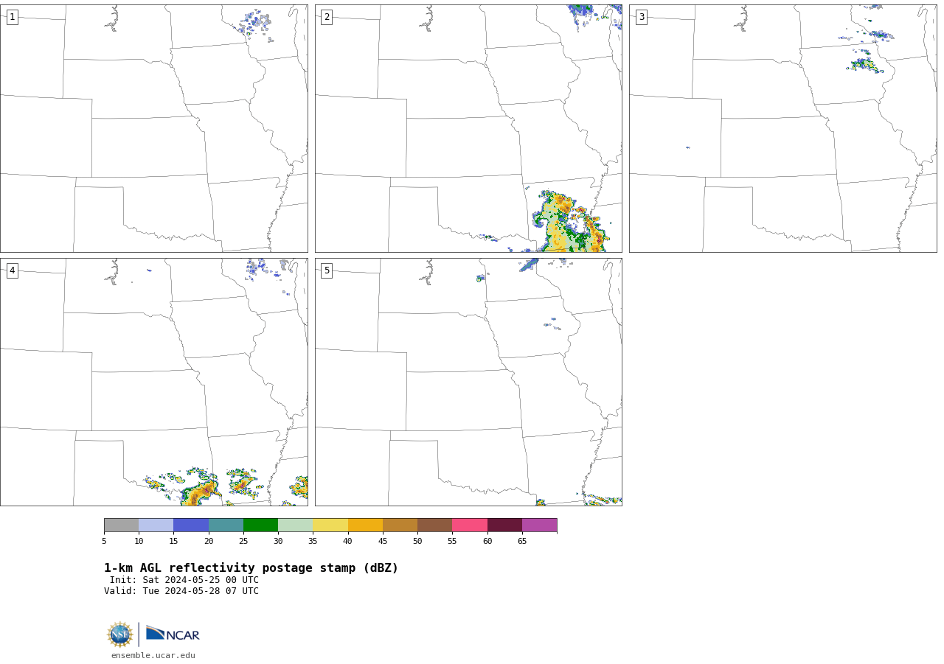Click the brown 50-55 dBZ swatch
The image size is (944, 664).
435,525
